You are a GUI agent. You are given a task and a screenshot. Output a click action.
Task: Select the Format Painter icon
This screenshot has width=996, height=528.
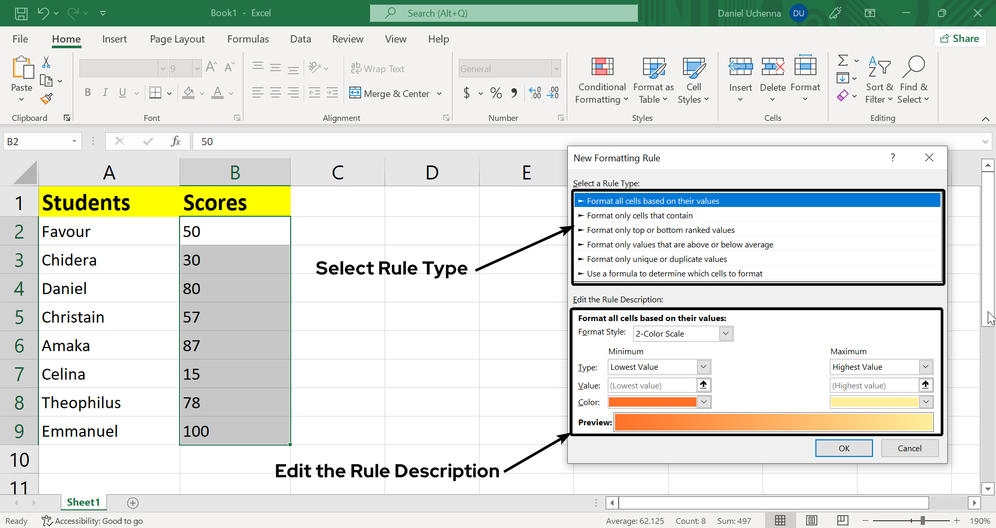click(x=46, y=99)
